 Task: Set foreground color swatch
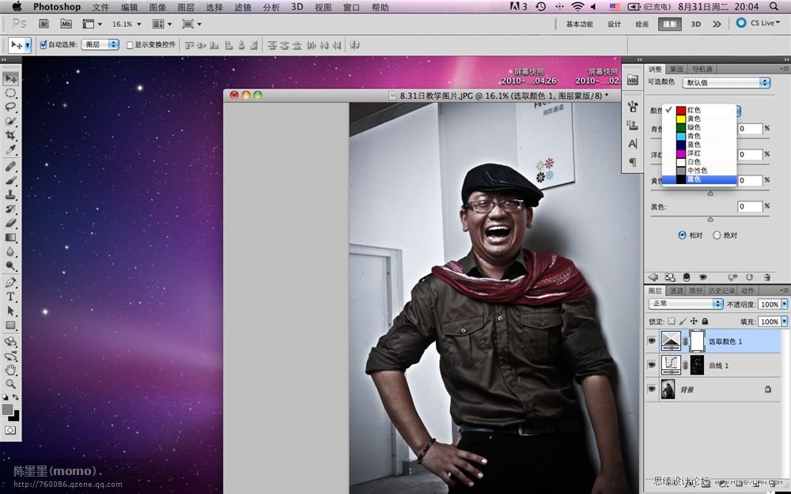7,409
